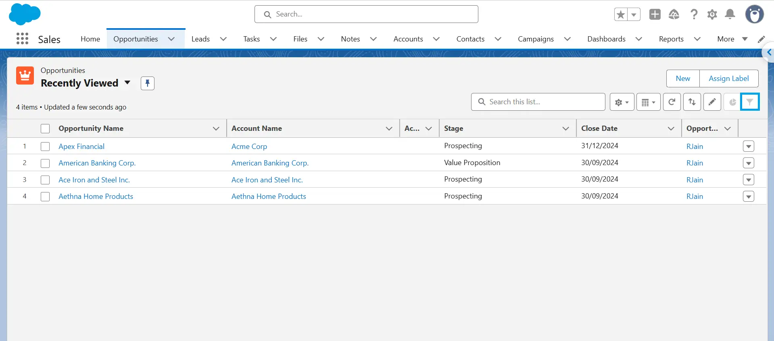The width and height of the screenshot is (774, 341).
Task: Open Trailhead guidance icon
Action: coord(674,14)
